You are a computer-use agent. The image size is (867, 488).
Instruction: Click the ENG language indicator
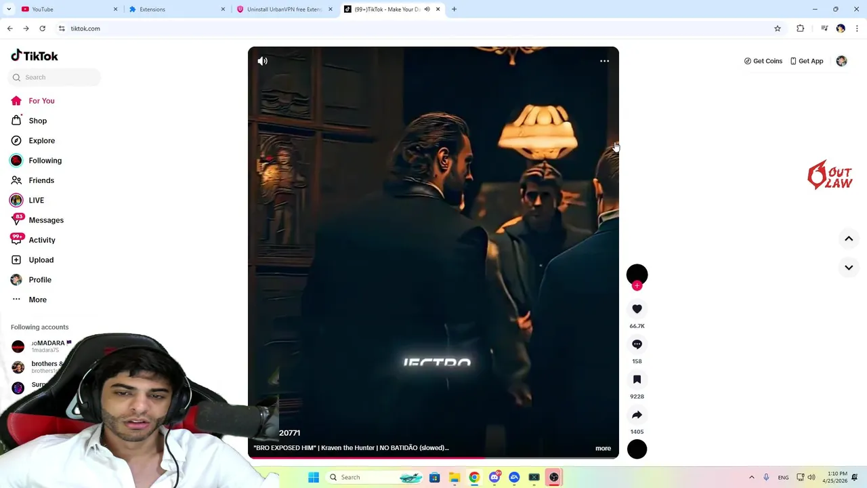tap(783, 477)
